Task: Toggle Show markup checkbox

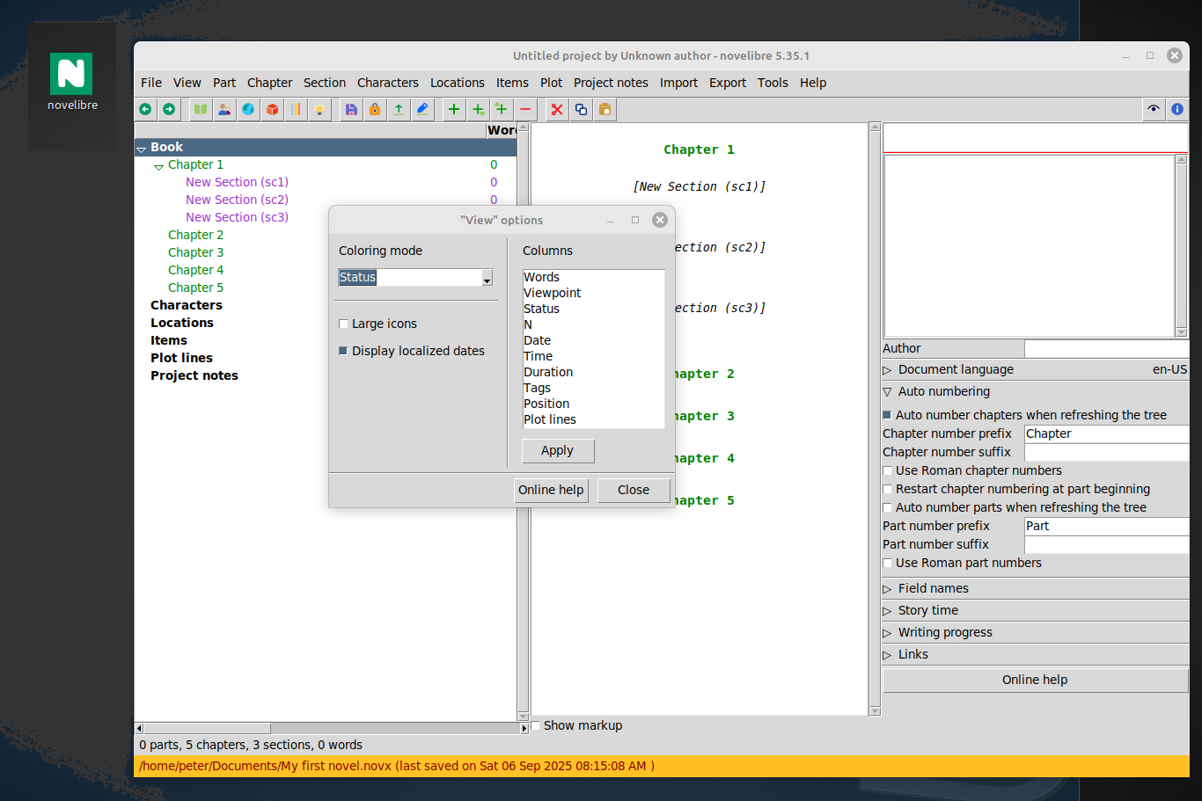Action: tap(536, 725)
